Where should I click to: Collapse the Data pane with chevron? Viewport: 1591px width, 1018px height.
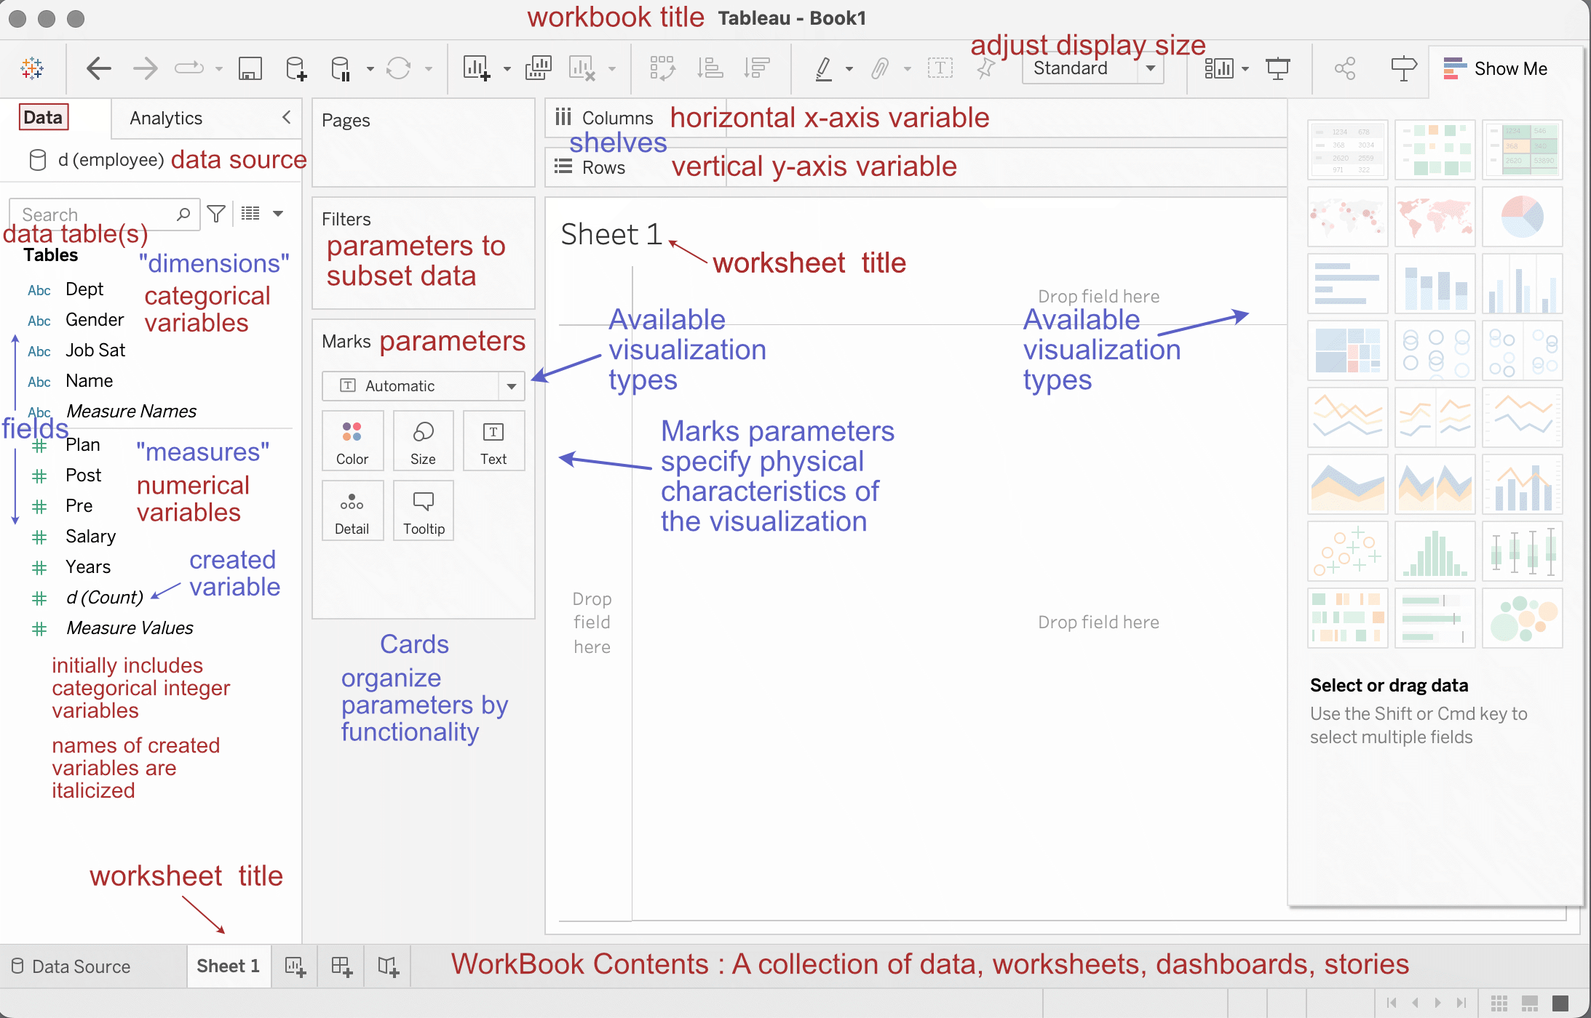click(x=287, y=117)
